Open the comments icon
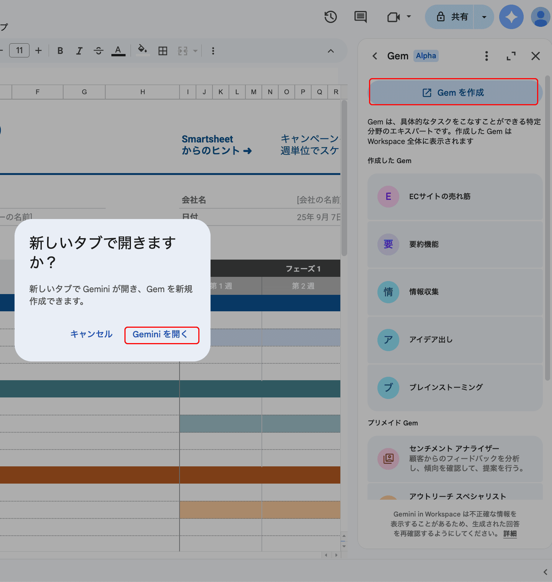552x582 pixels. [360, 17]
